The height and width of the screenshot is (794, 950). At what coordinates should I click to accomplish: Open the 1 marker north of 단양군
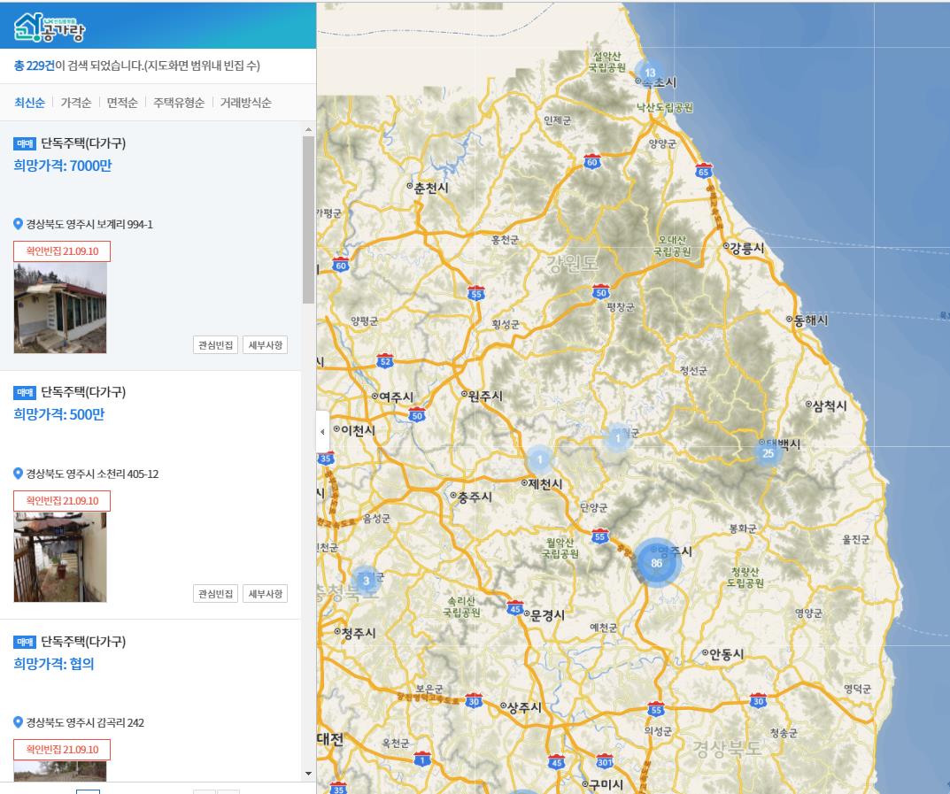618,437
